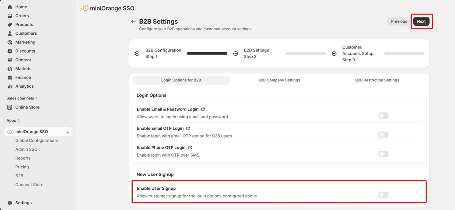Click the miniOrange SSO sidebar app icon
The width and height of the screenshot is (455, 210).
(10, 132)
